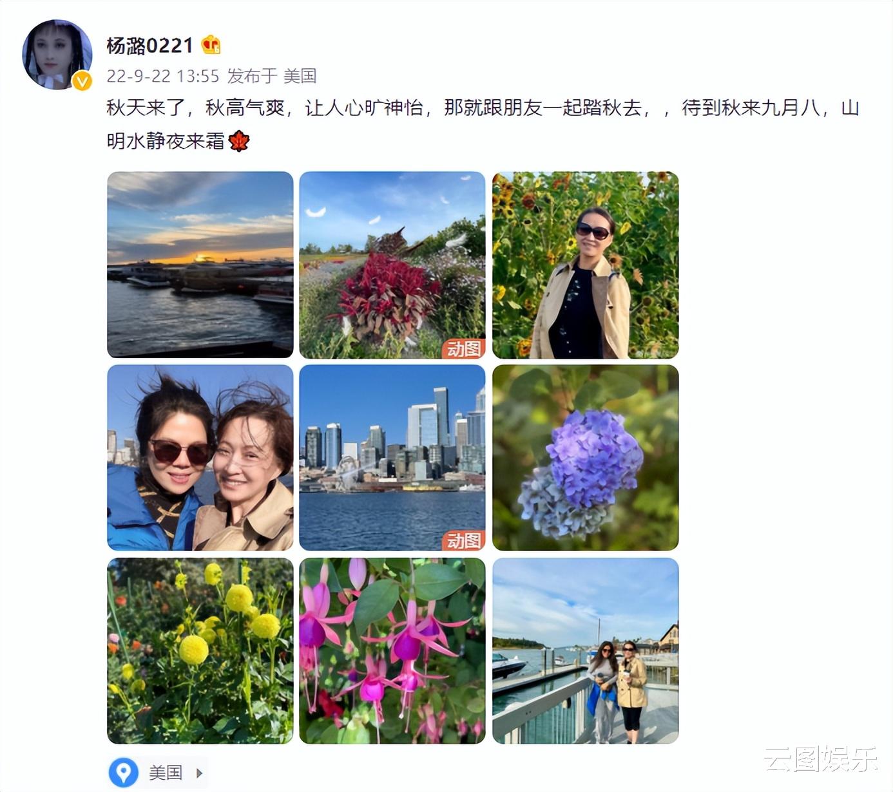Viewport: 893px width, 792px height.
Task: Open the yellow dahlia flowers photo
Action: tap(200, 651)
